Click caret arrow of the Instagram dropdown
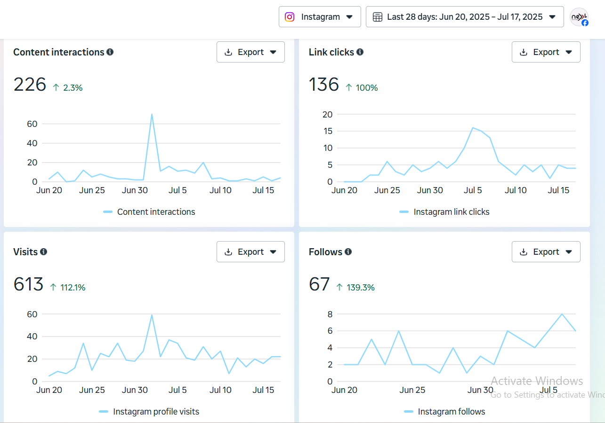The image size is (605, 423). click(349, 17)
